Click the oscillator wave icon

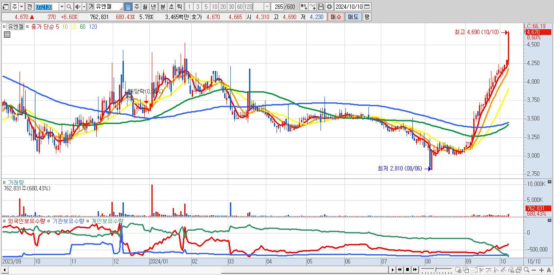point(496,270)
